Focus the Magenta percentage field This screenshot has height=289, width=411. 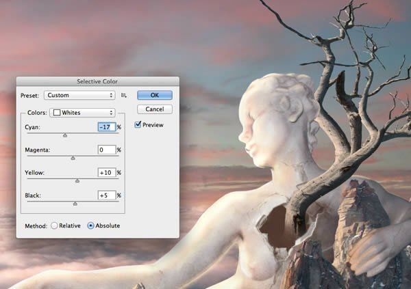[x=107, y=150]
